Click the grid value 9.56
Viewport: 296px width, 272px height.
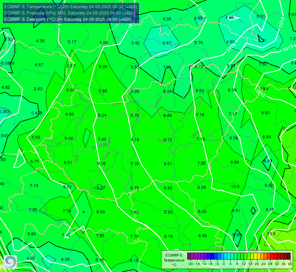(x=234, y=162)
